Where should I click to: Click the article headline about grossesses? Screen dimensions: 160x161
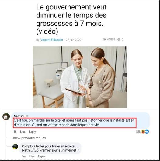71,19
